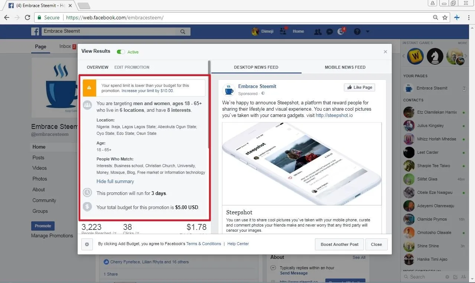The width and height of the screenshot is (475, 283).
Task: Open the Quick Help question mark icon
Action: point(357,32)
